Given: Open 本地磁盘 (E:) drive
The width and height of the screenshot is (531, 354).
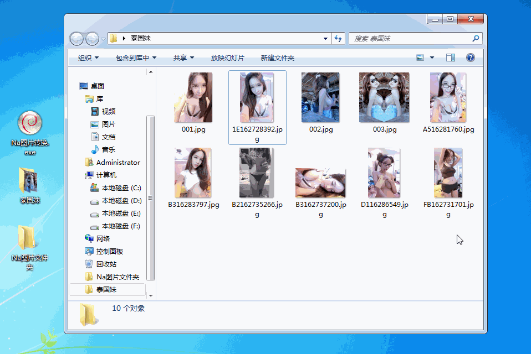Looking at the screenshot, I should [x=116, y=214].
